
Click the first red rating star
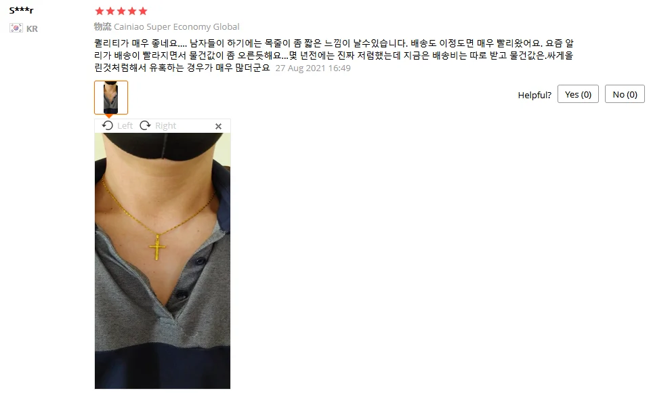pos(100,11)
